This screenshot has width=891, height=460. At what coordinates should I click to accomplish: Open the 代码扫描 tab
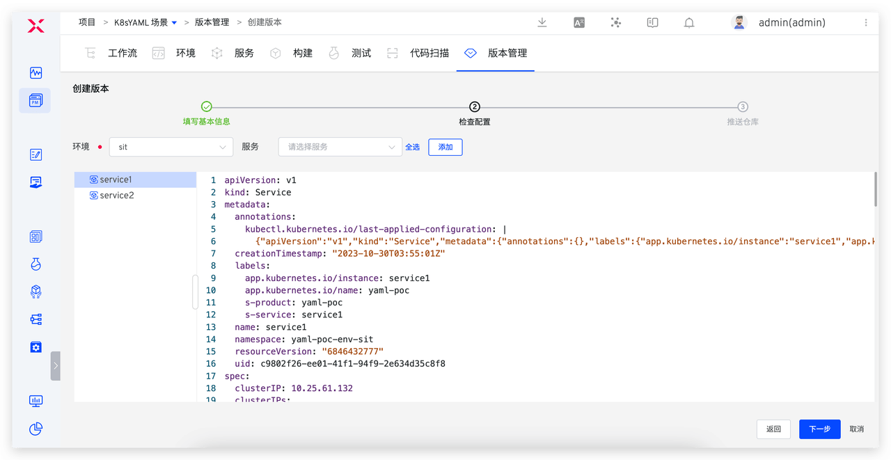(429, 52)
